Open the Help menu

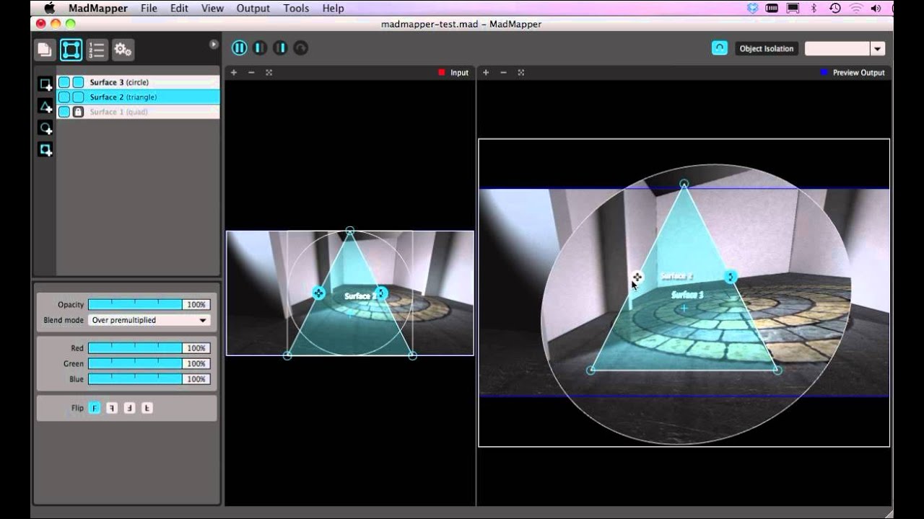(x=333, y=9)
